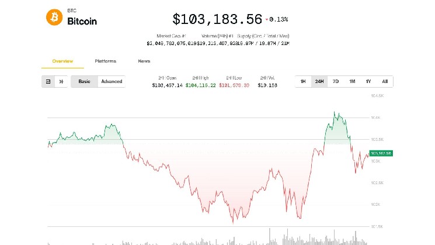This screenshot has height=245, width=435.
Task: Set chart range to 1Y
Action: click(x=368, y=81)
